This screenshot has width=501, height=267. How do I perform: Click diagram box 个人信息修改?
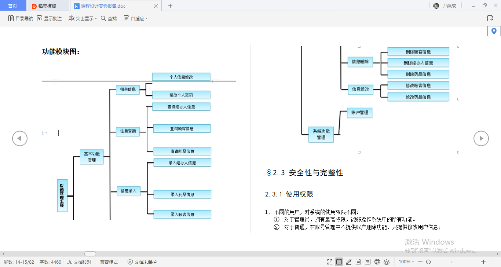(x=181, y=77)
